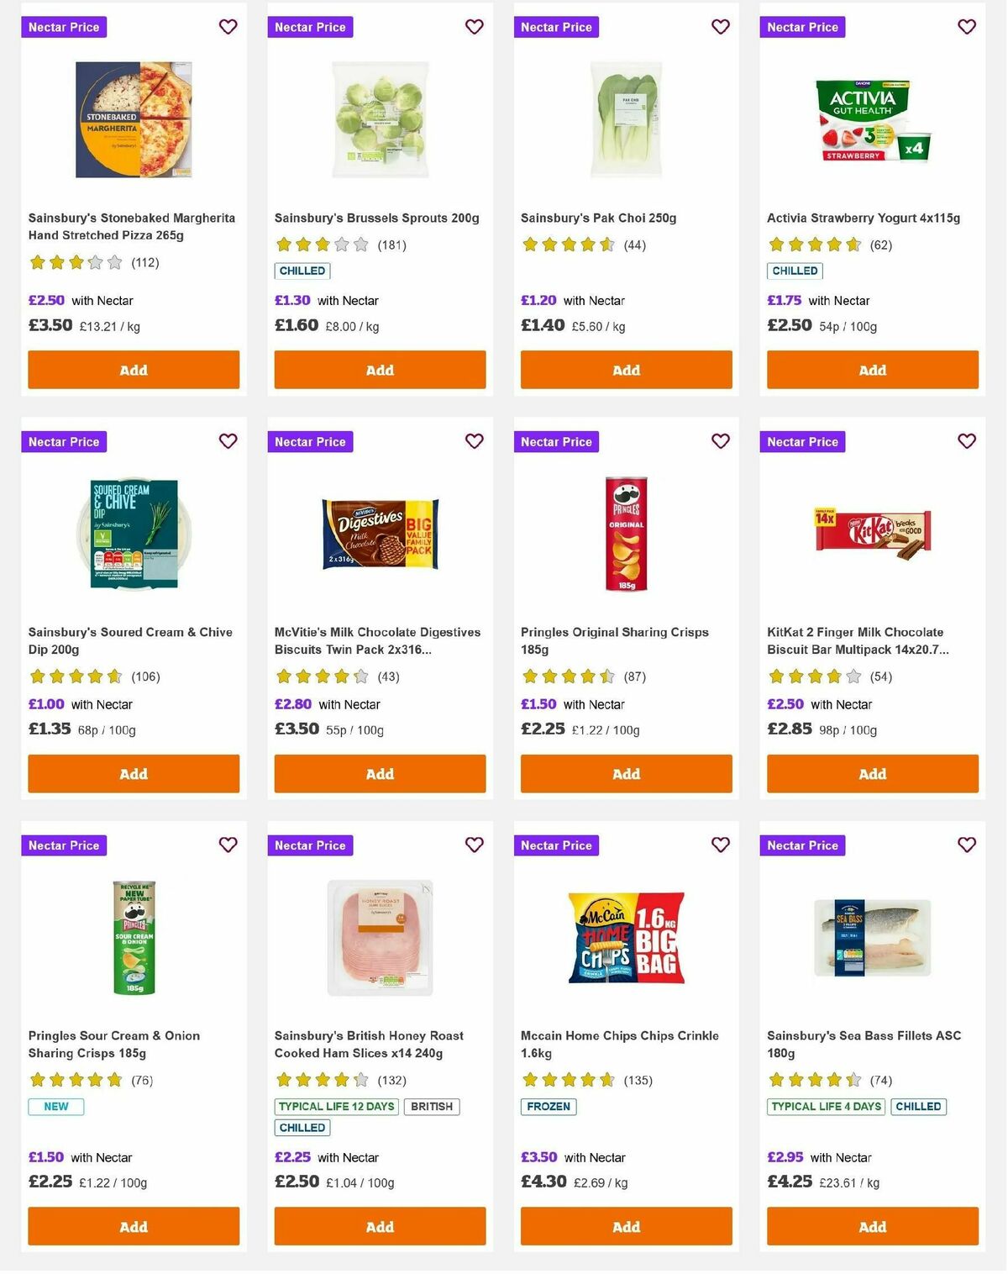Click the Nectar Price badge on Honey Roast Ham
The image size is (1008, 1274).
310,845
